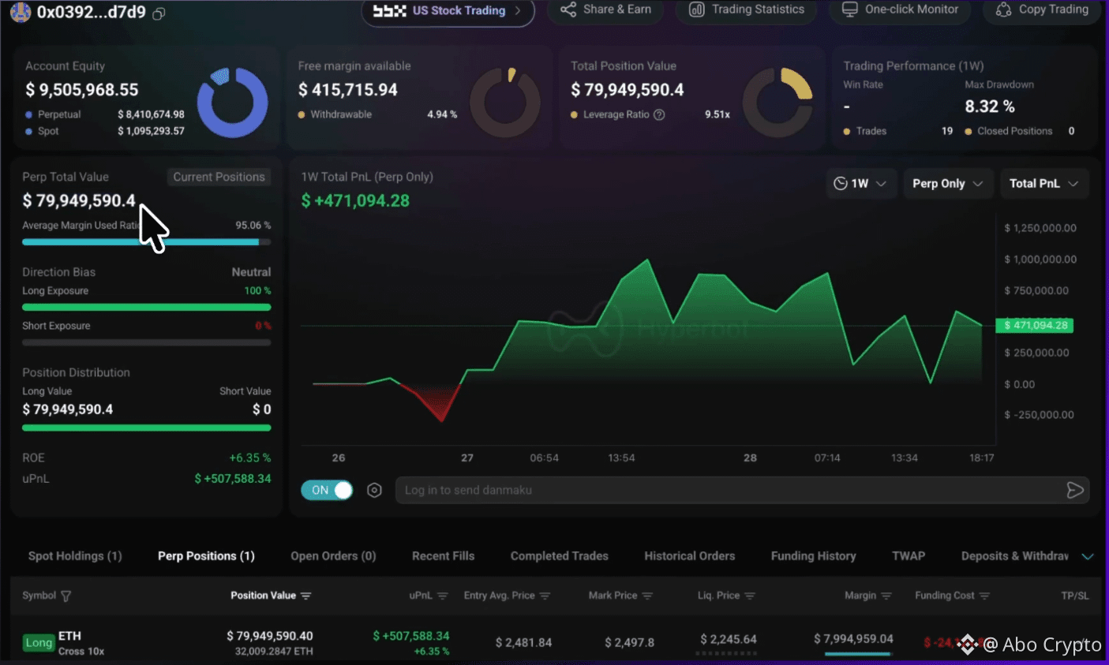Click the Mark price $ 2,497.8 cell

(629, 642)
